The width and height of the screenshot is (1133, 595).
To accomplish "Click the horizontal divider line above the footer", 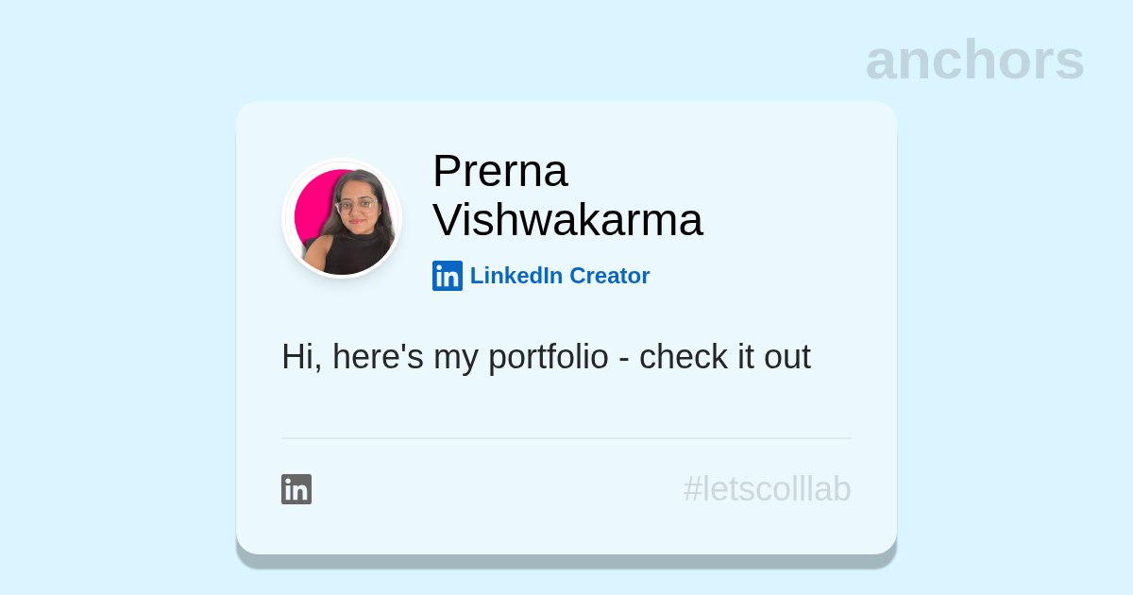I will coord(566,438).
